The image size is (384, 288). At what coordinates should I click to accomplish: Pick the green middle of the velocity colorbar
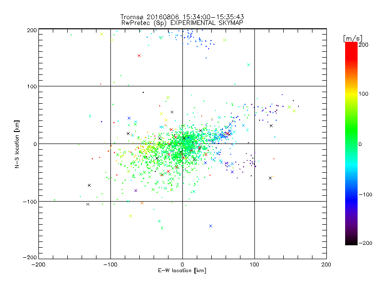click(x=351, y=144)
